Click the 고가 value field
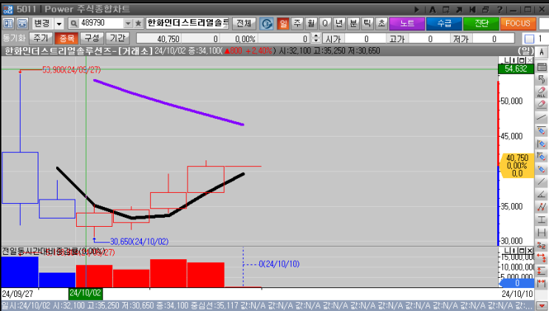 click(429, 38)
